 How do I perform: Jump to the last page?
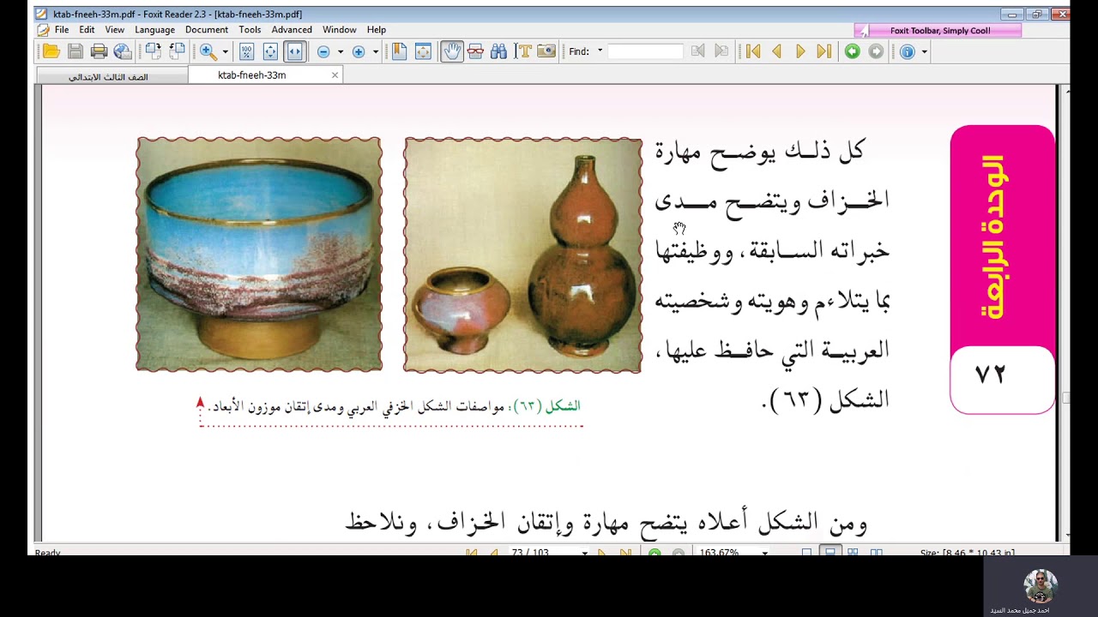tap(823, 51)
